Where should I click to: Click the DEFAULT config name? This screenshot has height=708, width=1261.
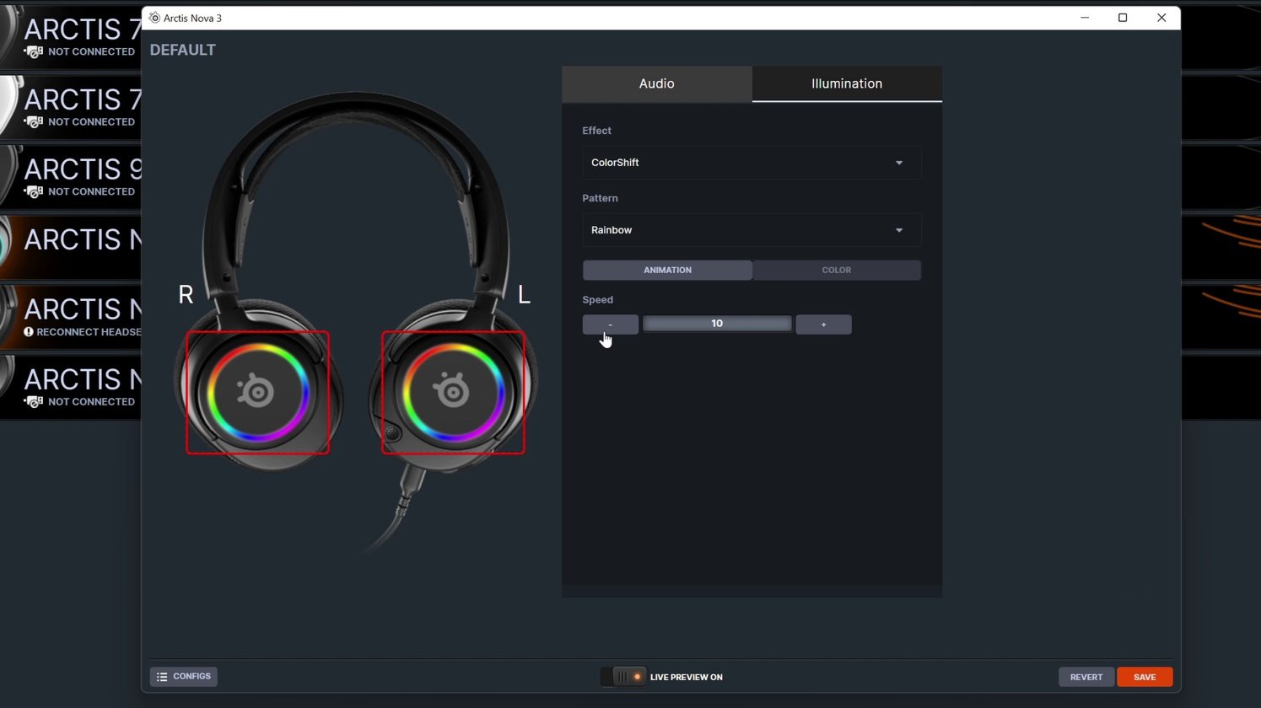[183, 50]
